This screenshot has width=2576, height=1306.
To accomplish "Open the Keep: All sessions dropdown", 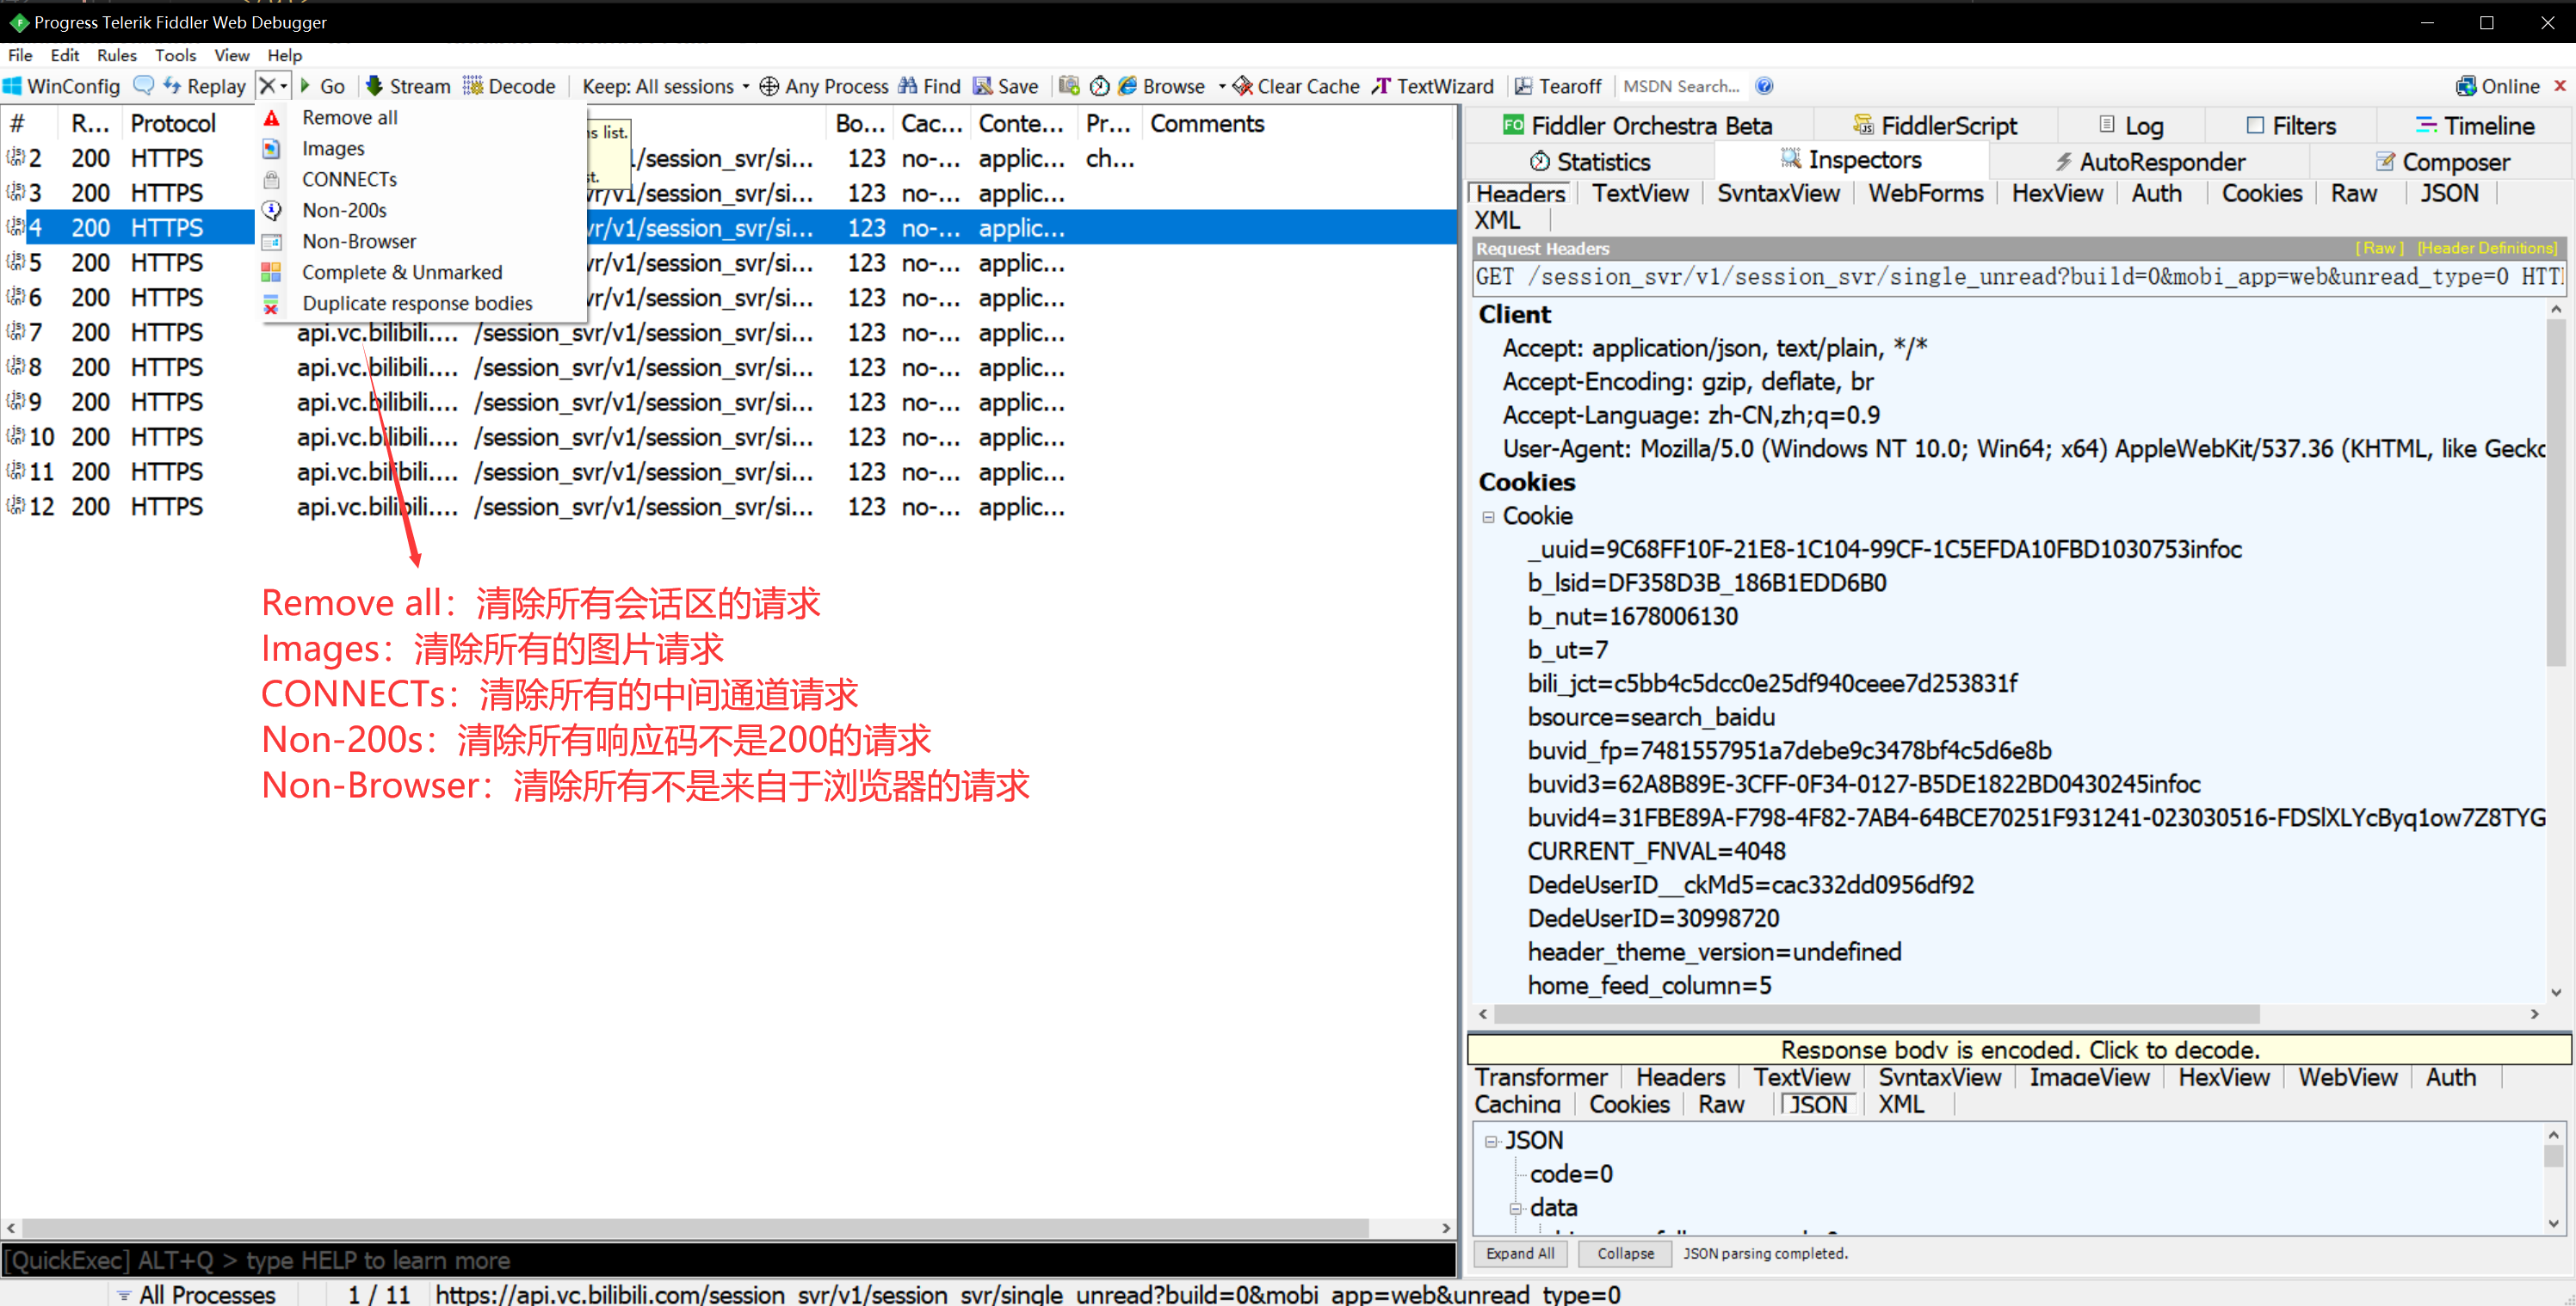I will [665, 86].
